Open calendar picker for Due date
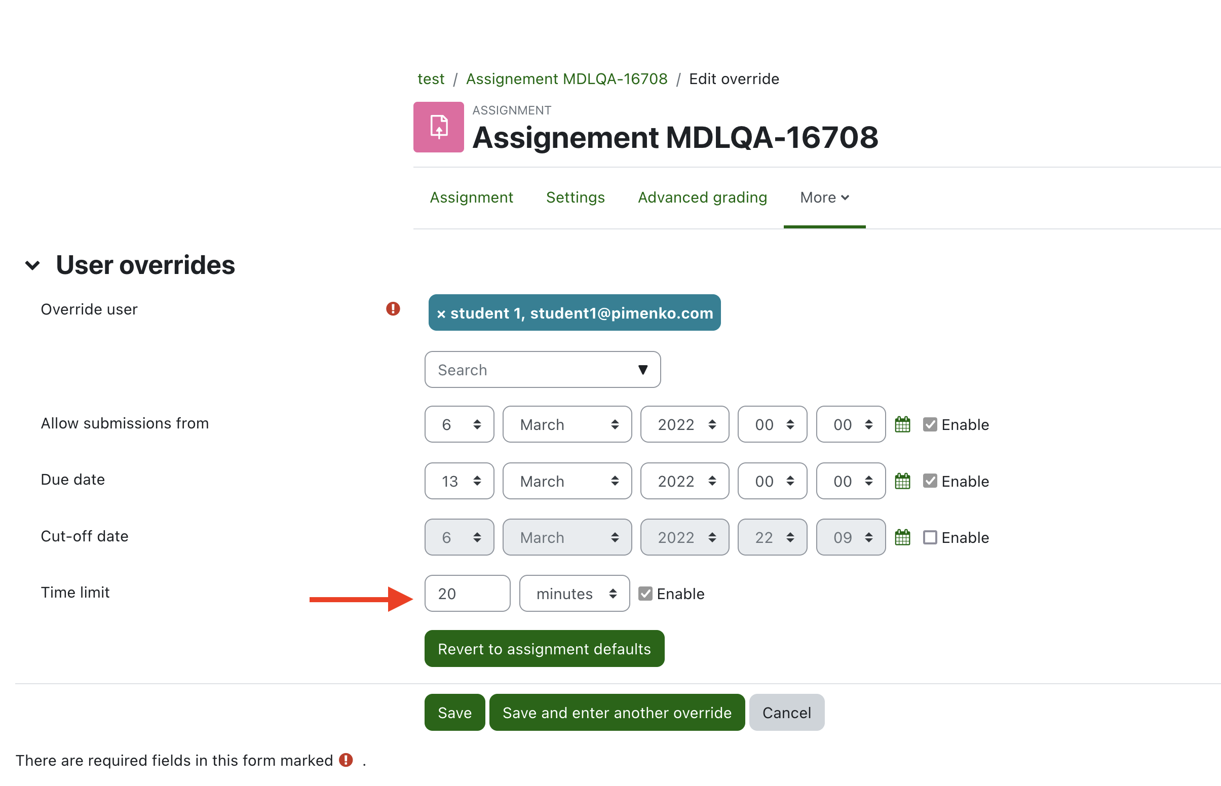The image size is (1221, 786). (x=902, y=481)
